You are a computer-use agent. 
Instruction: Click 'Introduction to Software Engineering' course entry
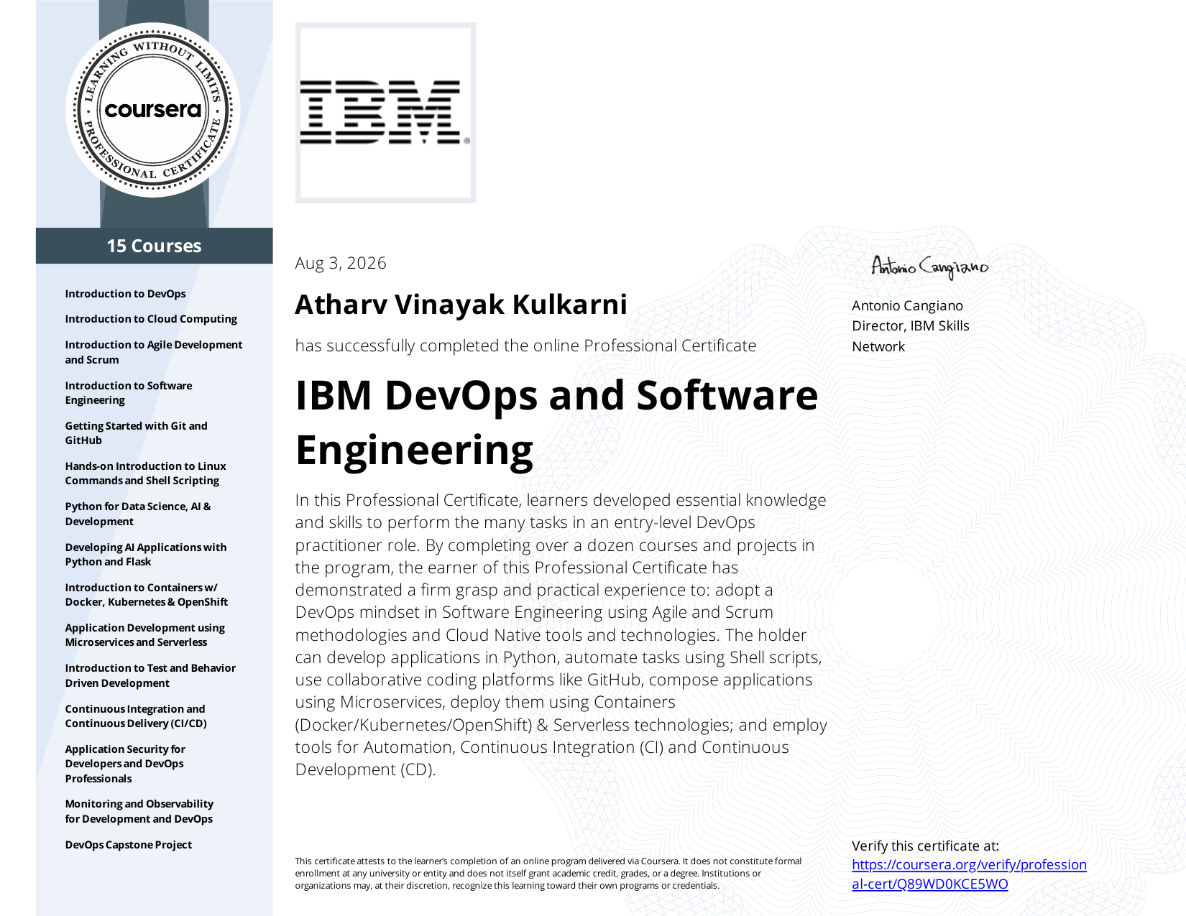[129, 393]
